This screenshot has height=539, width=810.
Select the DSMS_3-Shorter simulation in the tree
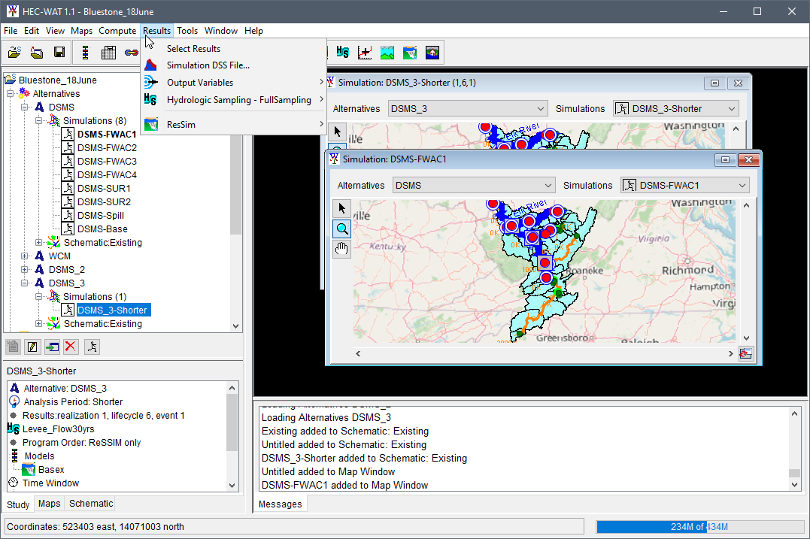pos(113,310)
